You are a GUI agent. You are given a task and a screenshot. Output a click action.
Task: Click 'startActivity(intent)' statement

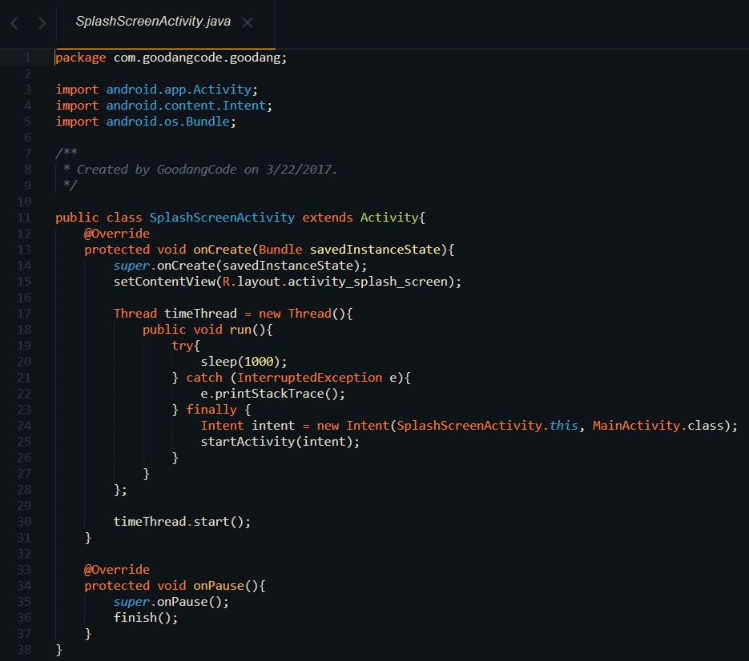coord(280,442)
